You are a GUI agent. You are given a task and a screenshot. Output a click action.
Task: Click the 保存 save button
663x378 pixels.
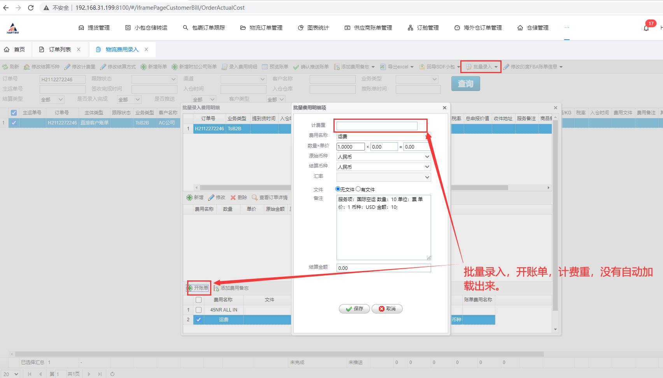[354, 309]
